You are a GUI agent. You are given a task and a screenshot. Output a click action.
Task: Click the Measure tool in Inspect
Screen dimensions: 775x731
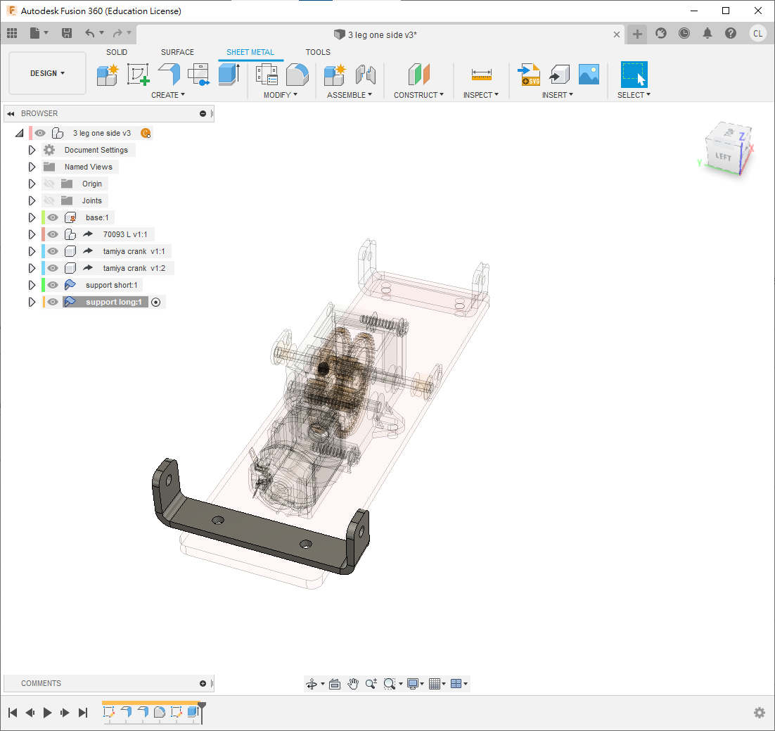[x=482, y=73]
